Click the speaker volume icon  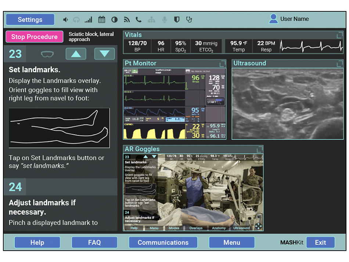click(65, 20)
